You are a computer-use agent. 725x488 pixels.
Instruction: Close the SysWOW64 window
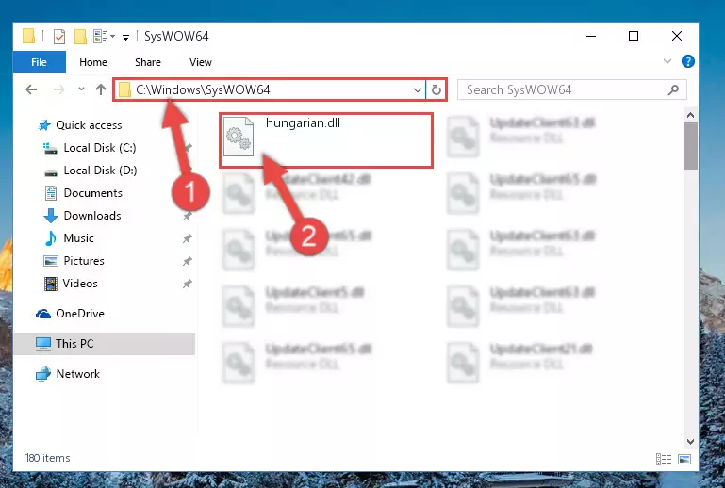[x=677, y=36]
